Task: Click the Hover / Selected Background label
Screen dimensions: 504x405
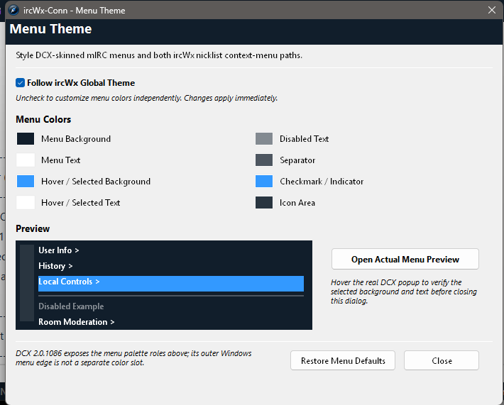Action: (x=96, y=182)
